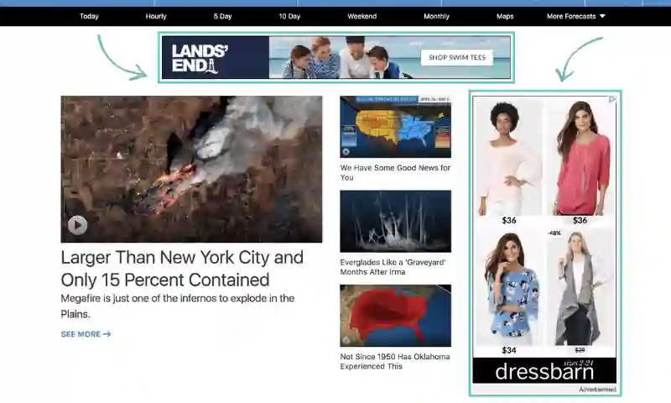Follow the See More link
This screenshot has width=671, height=403.
coord(86,334)
